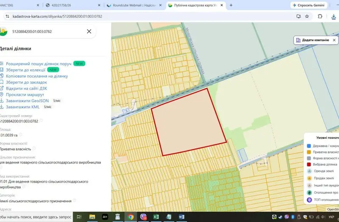
Task: Click Копіювати посилання на ділянку
Action: tap(37, 76)
